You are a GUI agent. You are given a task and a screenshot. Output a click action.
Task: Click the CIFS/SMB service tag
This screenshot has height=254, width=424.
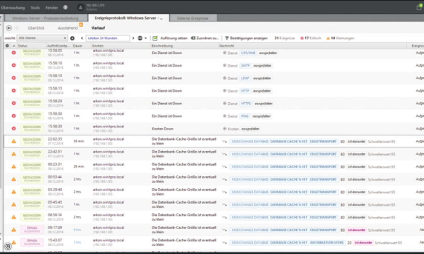(248, 53)
